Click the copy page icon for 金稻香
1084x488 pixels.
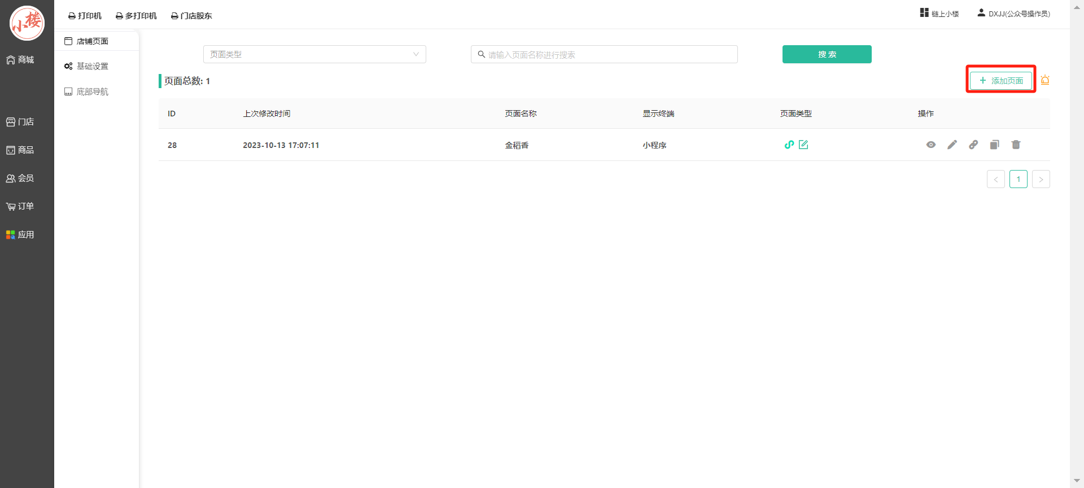[994, 145]
